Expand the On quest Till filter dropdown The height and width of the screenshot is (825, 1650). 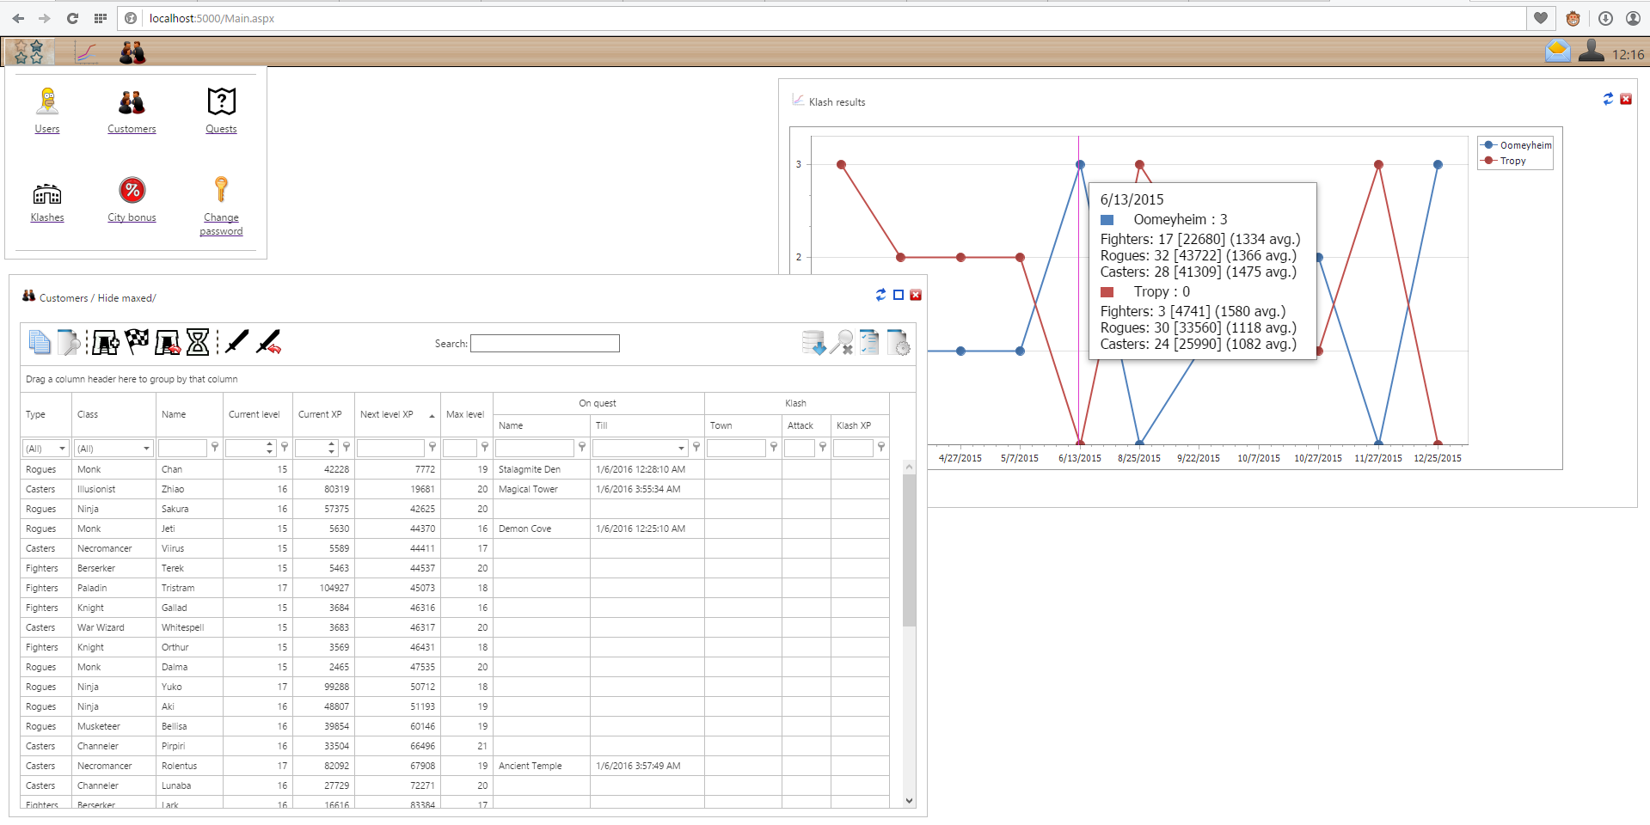pos(681,449)
